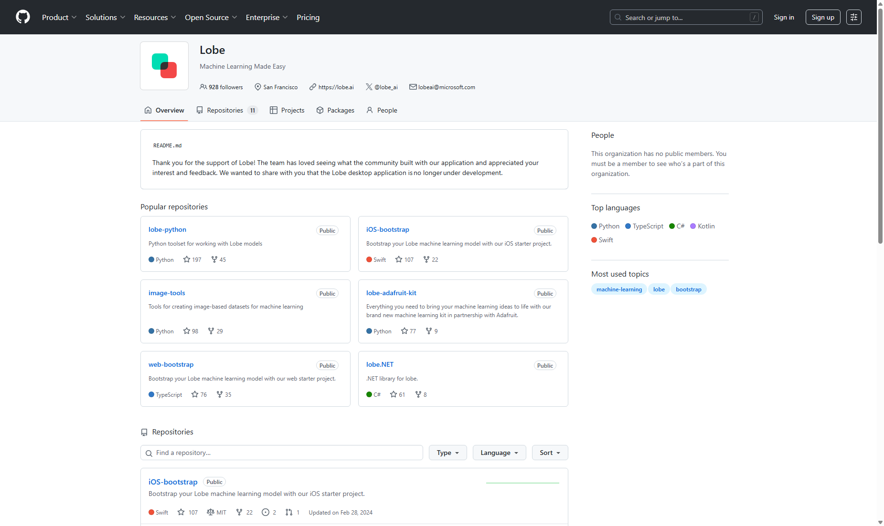
Task: Switch to the People tab
Action: tap(382, 110)
